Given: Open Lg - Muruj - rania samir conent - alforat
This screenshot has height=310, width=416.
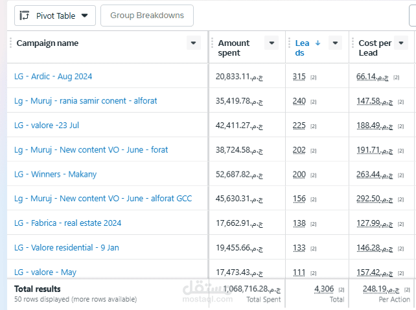Looking at the screenshot, I should pyautogui.click(x=86, y=101).
